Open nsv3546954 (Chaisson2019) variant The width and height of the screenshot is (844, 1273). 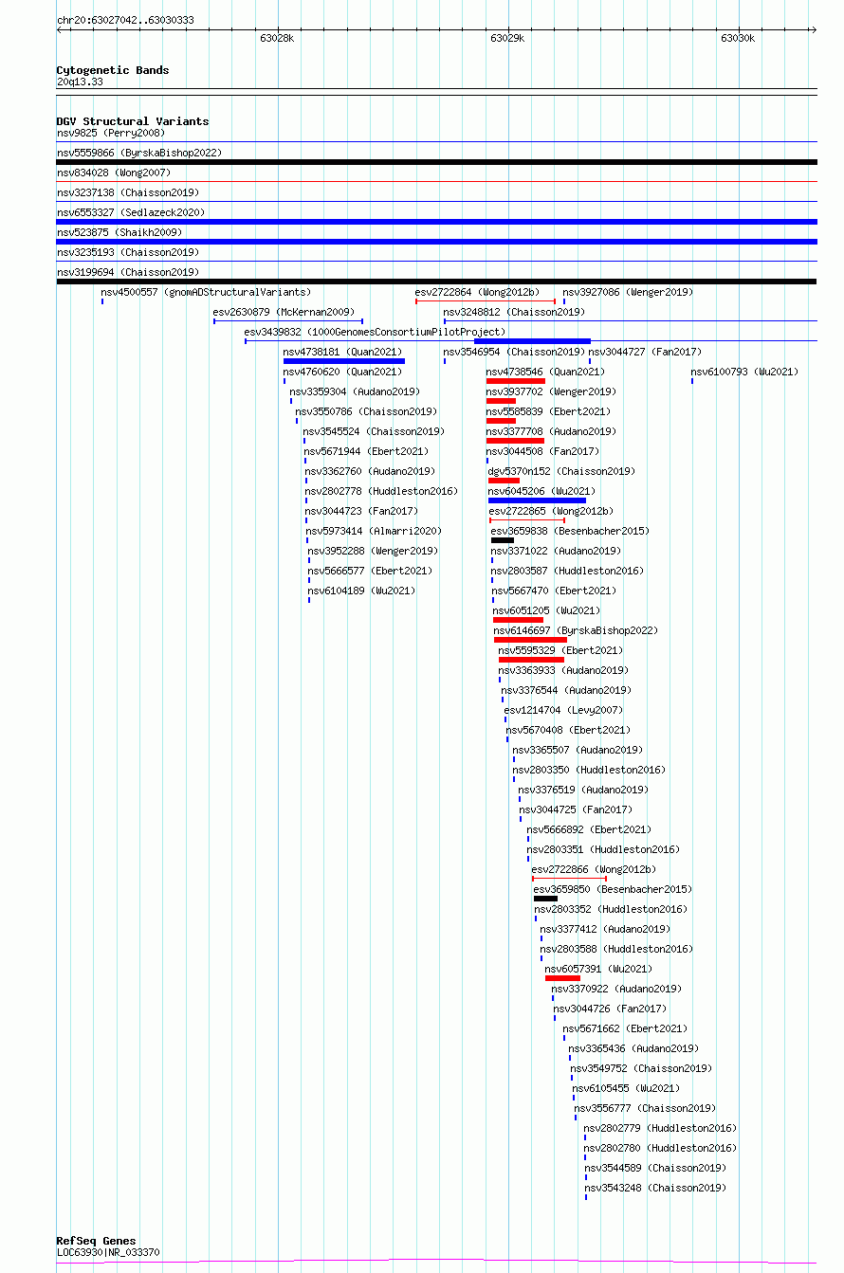tap(514, 352)
